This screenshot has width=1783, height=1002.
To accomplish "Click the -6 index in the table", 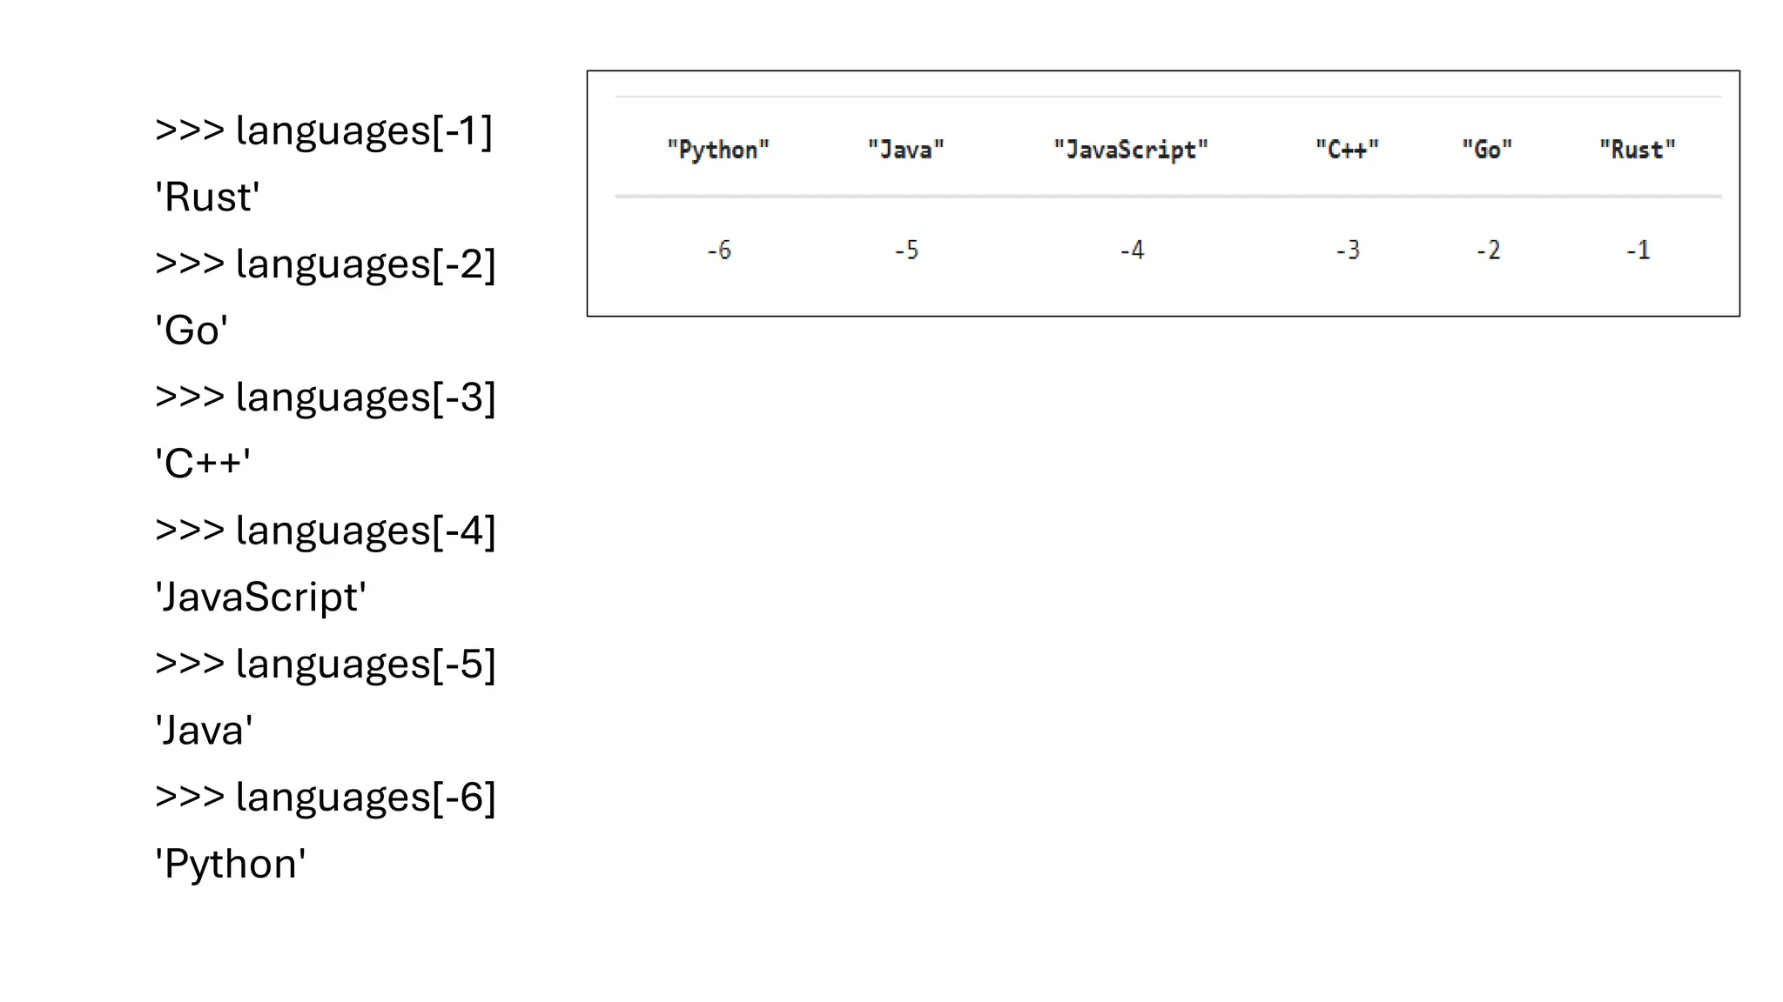I will tap(719, 250).
